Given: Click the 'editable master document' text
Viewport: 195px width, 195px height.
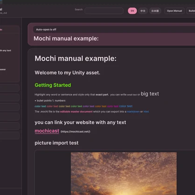Looking at the screenshot, I should [x=76, y=111].
